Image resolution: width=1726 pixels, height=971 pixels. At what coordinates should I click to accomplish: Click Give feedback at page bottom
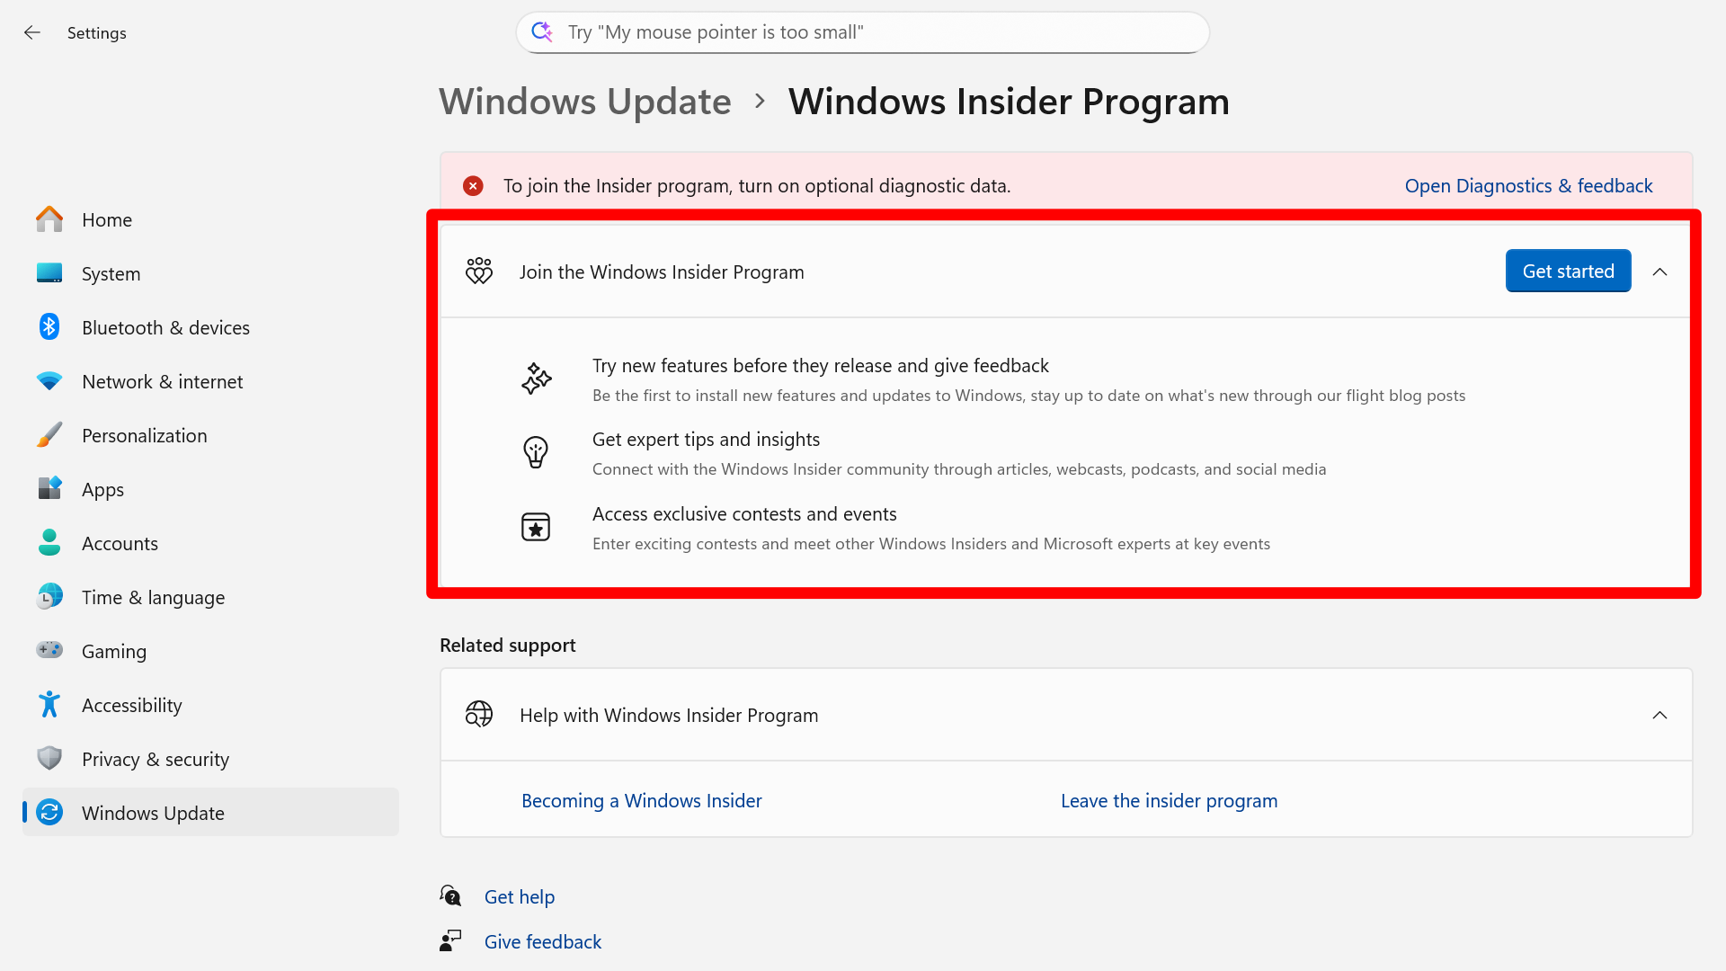click(542, 940)
